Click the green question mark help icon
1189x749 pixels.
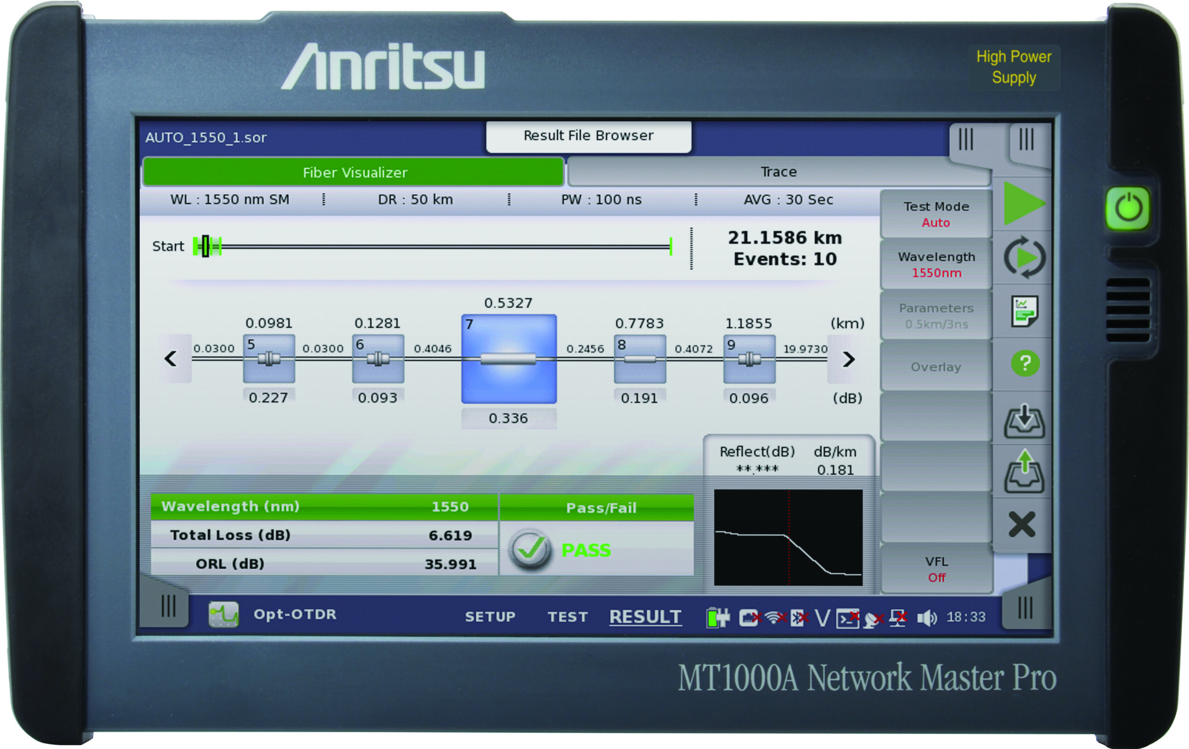(x=1025, y=364)
